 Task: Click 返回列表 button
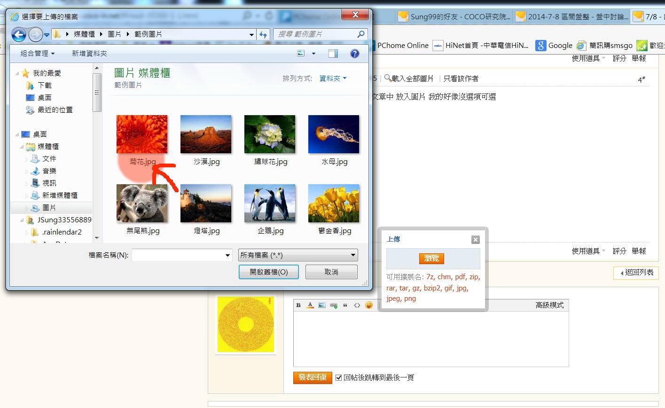click(x=636, y=273)
